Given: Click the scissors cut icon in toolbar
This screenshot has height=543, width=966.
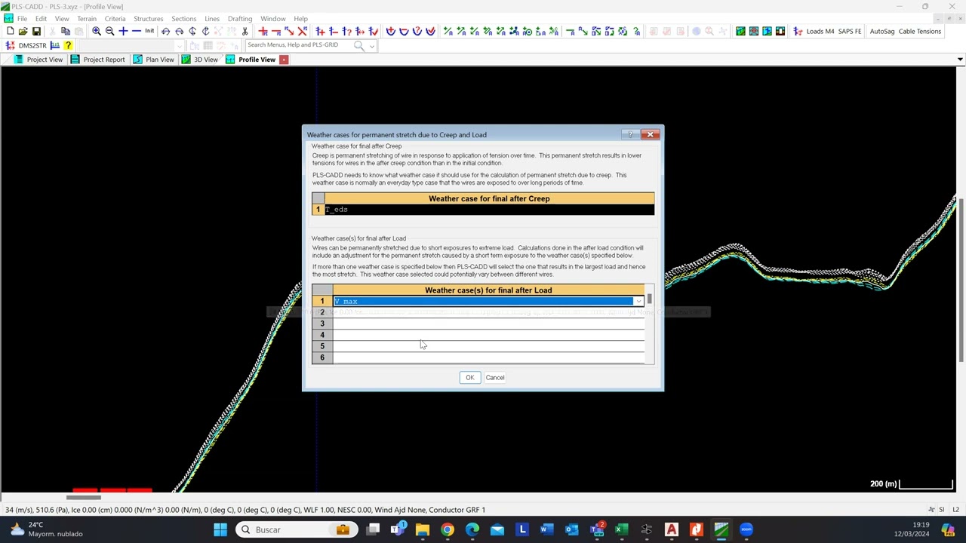Looking at the screenshot, I should click(x=245, y=31).
